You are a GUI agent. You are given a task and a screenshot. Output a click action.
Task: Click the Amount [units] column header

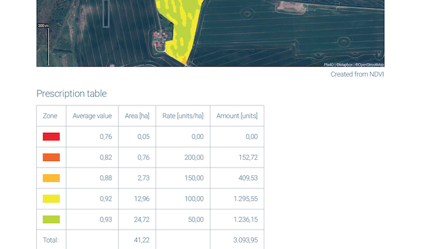pyautogui.click(x=237, y=116)
